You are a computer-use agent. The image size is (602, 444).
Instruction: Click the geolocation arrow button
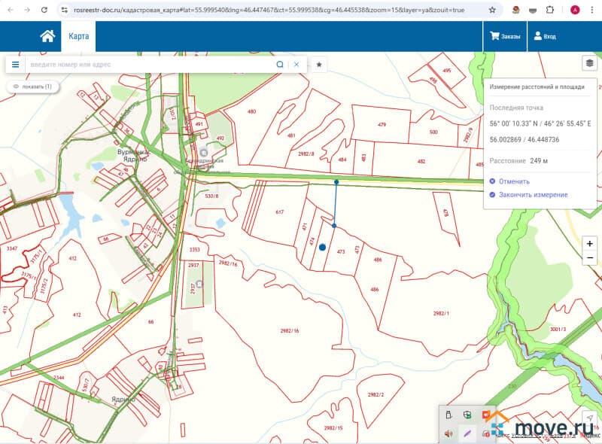(589, 418)
